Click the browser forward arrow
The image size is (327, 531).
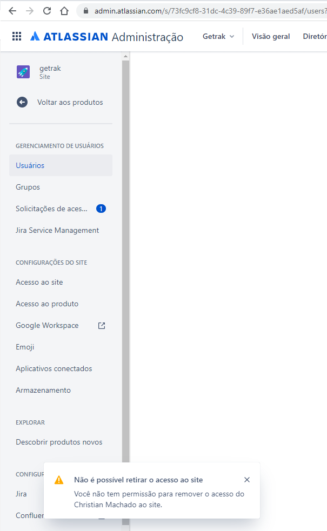(x=30, y=11)
